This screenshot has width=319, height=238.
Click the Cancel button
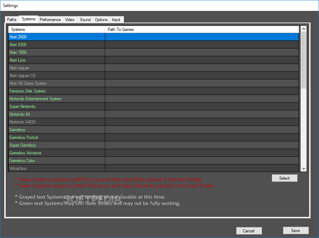click(x=249, y=231)
